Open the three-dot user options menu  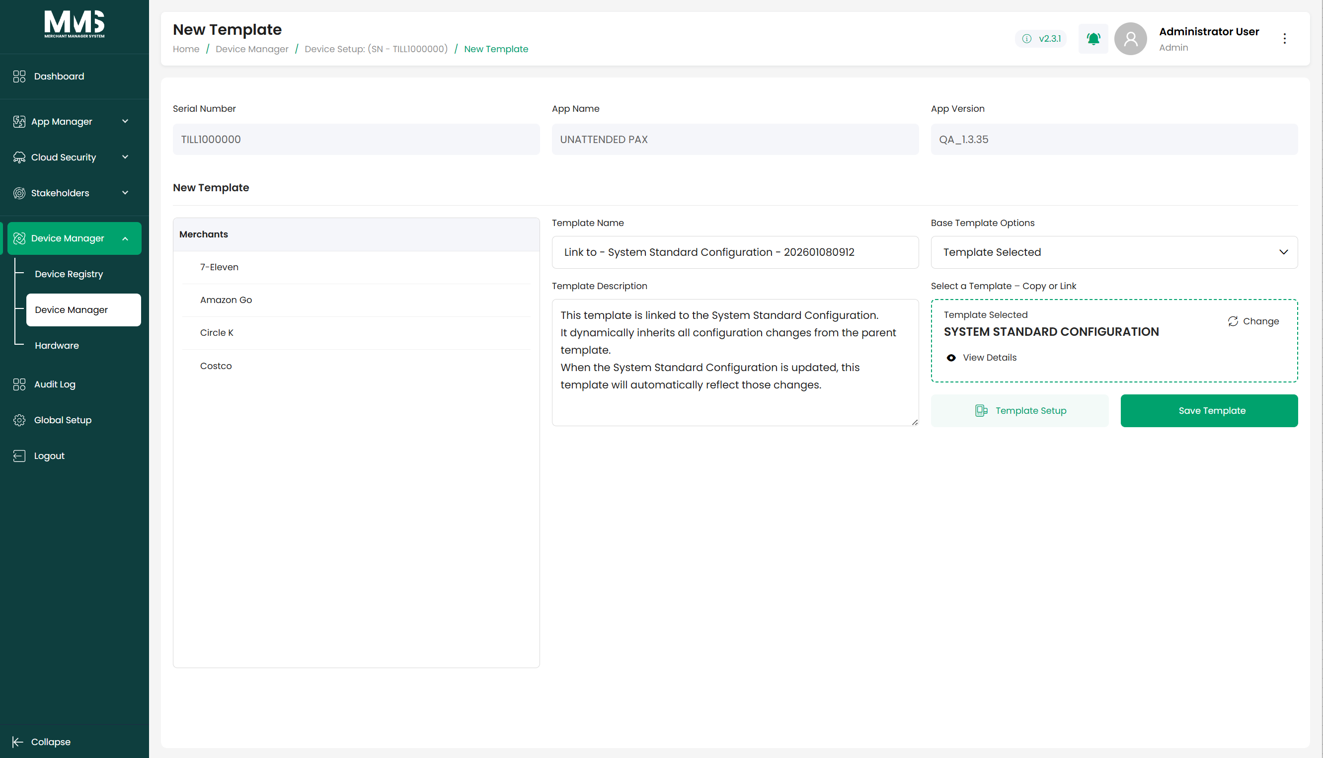pyautogui.click(x=1284, y=39)
